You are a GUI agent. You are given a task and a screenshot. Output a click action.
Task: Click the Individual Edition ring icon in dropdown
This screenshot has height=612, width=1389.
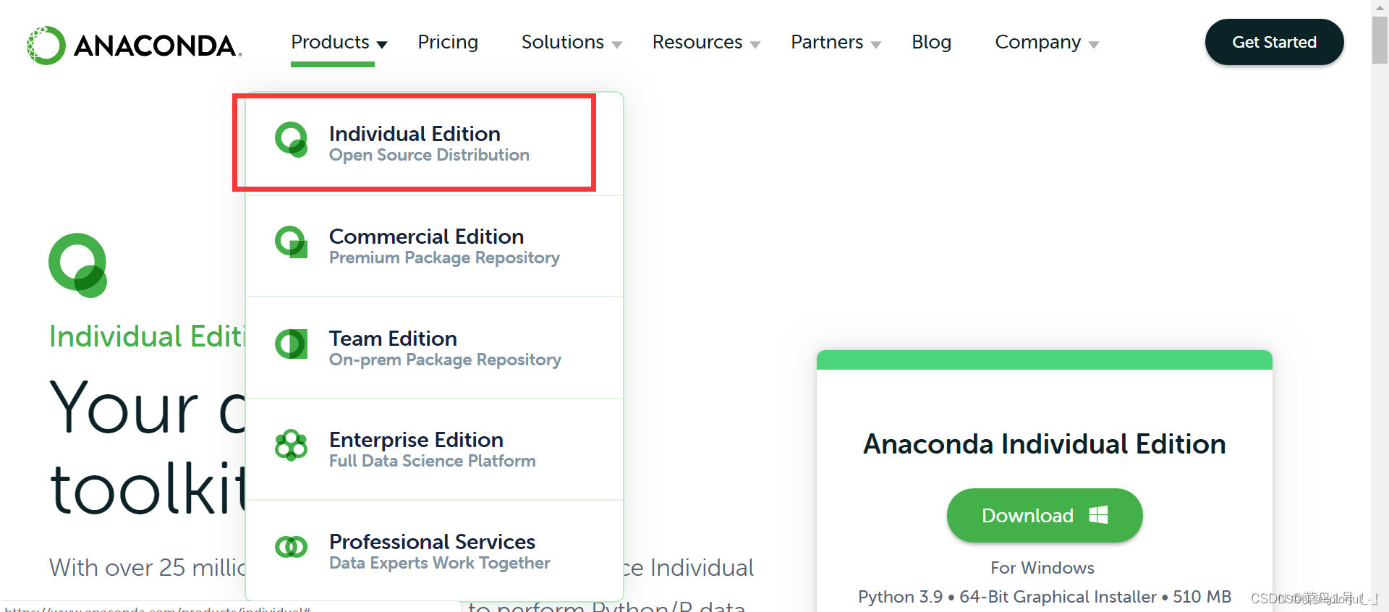click(292, 139)
